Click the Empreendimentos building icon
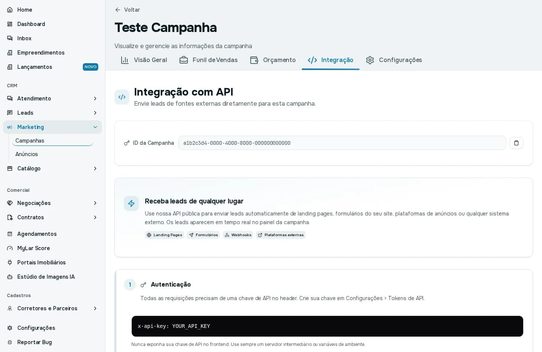 (10, 53)
